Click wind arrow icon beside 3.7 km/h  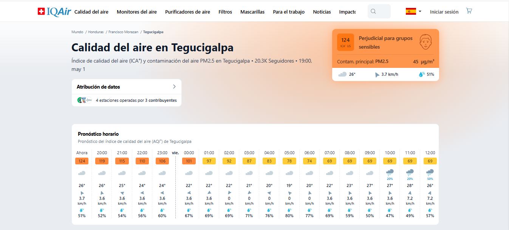pyautogui.click(x=377, y=75)
